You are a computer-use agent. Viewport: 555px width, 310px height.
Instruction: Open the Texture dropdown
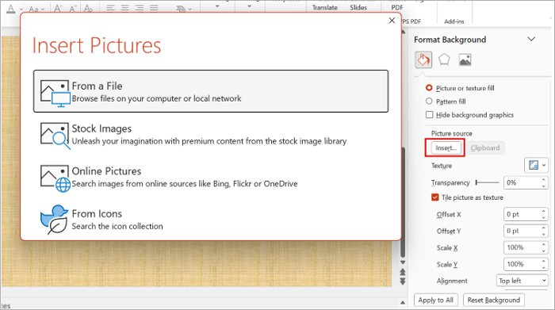click(536, 165)
